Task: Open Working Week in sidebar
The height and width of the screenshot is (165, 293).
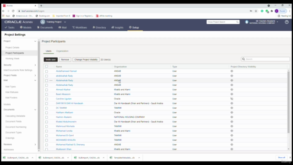Action: tap(12, 59)
